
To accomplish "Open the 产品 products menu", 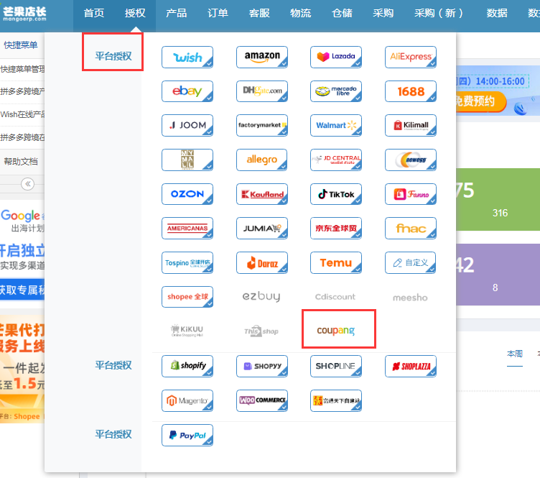I will [177, 13].
